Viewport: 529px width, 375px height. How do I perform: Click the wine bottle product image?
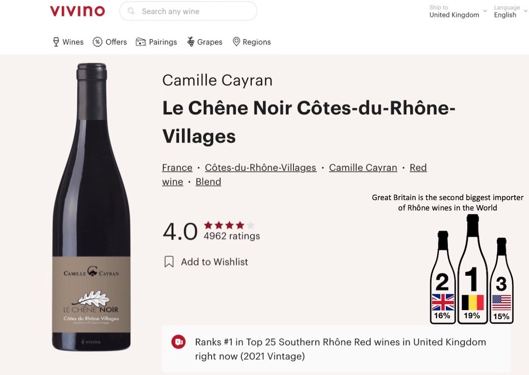click(92, 207)
